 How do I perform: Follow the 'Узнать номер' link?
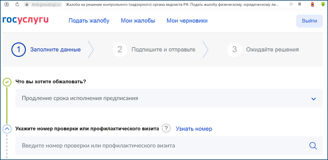(194, 128)
